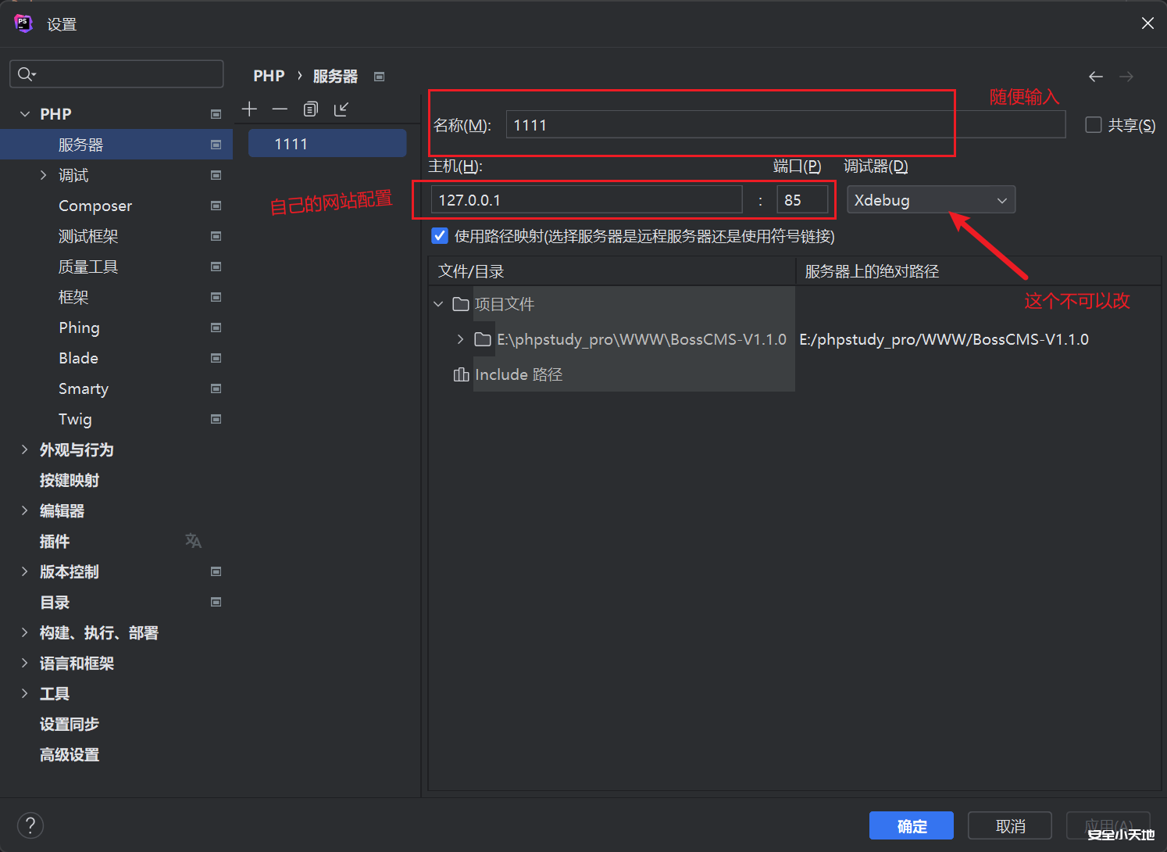
Task: Add a new server with the + icon
Action: point(249,109)
